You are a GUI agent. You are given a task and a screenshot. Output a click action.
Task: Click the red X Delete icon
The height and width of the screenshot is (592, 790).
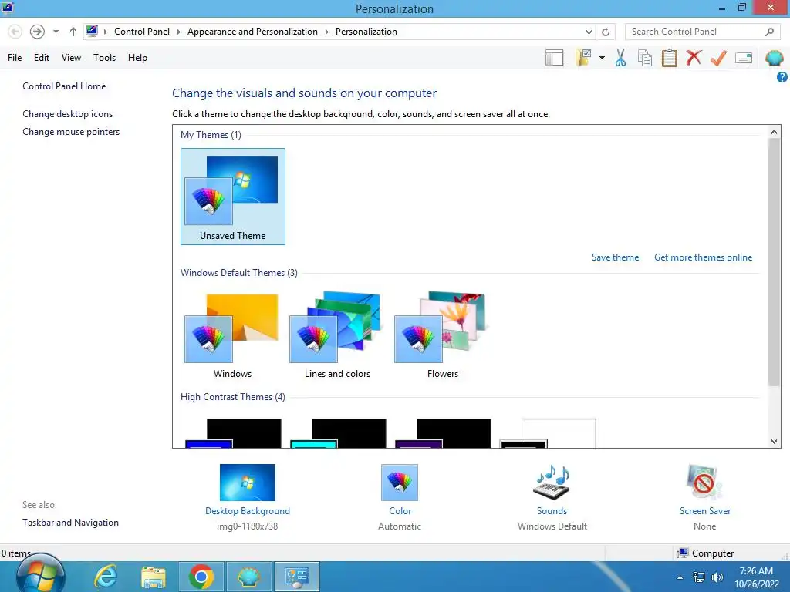tap(694, 58)
